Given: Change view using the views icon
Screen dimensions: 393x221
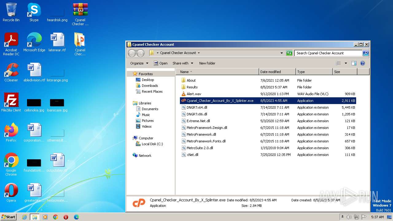Looking at the screenshot, I should pos(338,63).
